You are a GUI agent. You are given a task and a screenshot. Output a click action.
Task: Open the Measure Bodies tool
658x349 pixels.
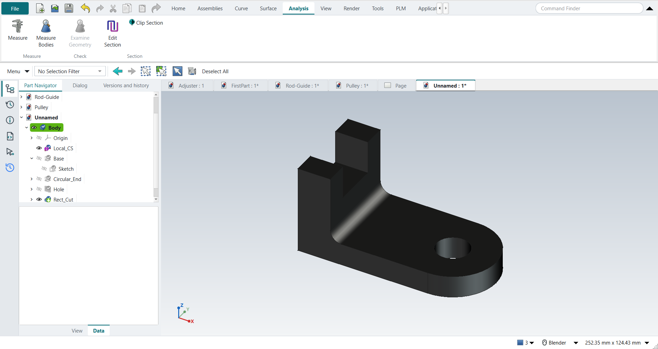pos(46,33)
